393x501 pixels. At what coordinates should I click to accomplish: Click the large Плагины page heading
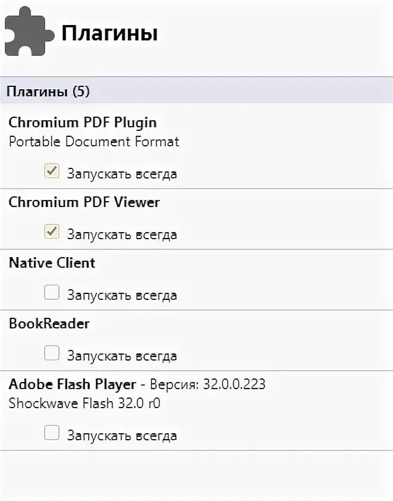(x=110, y=33)
